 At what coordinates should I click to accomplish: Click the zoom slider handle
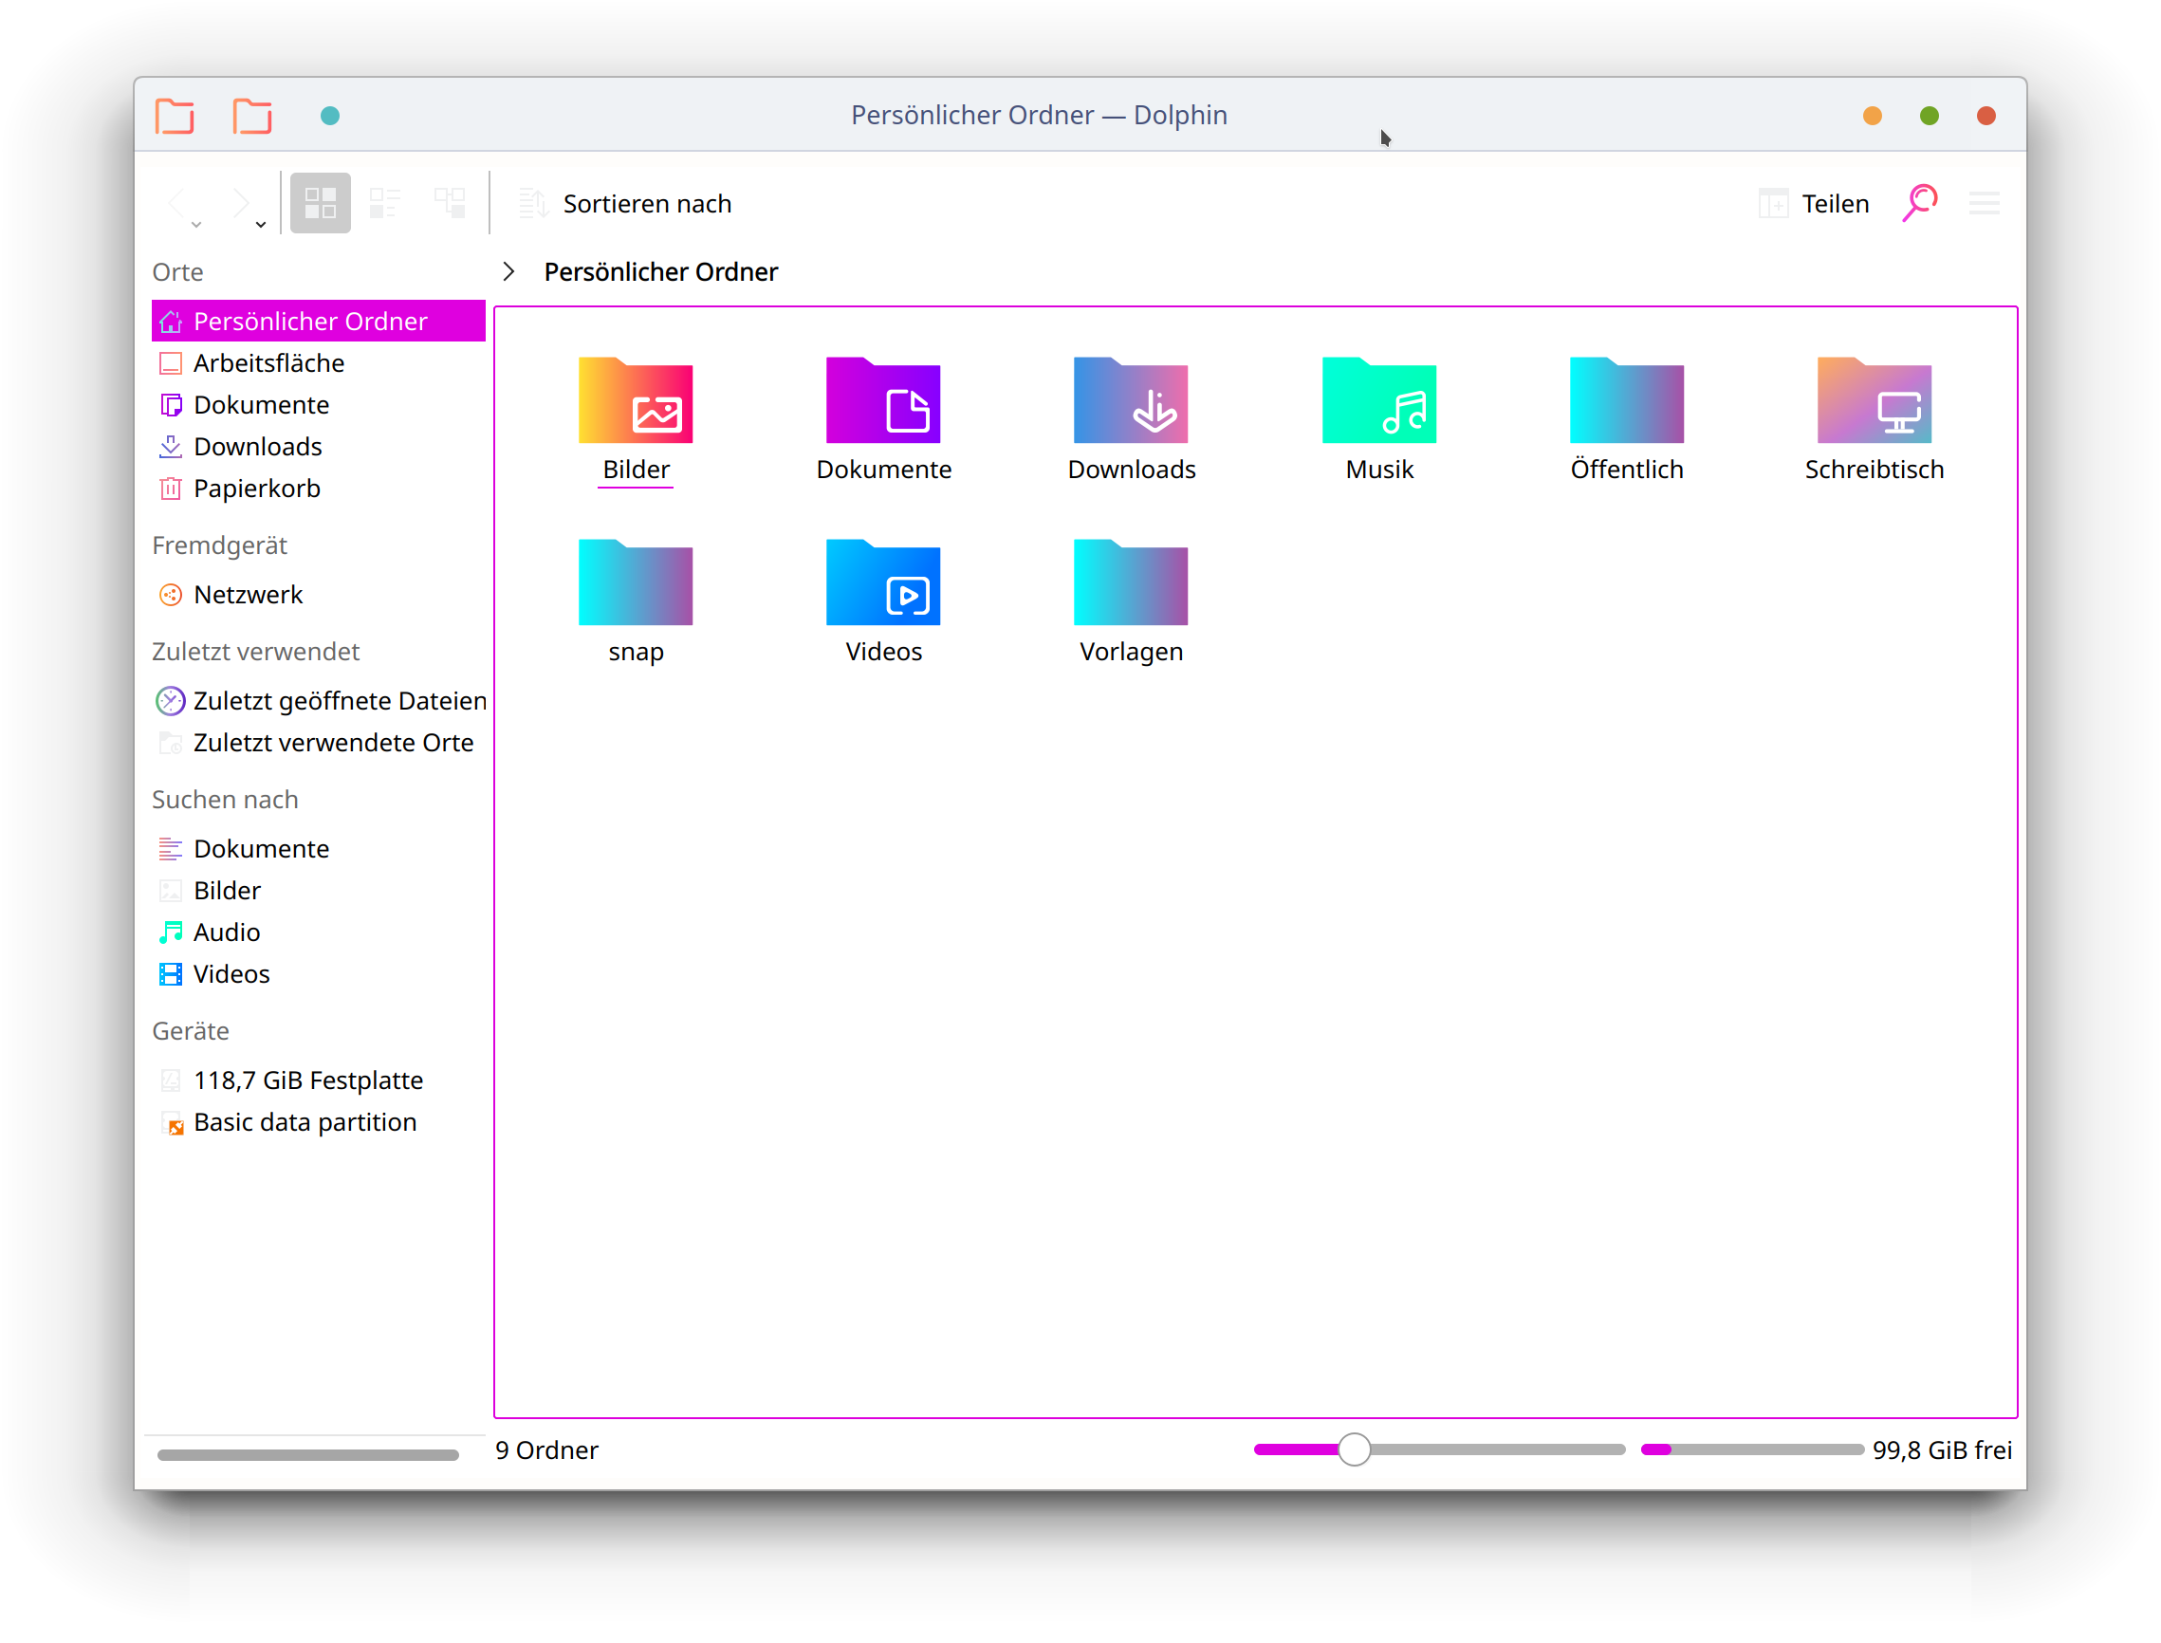[x=1355, y=1449]
